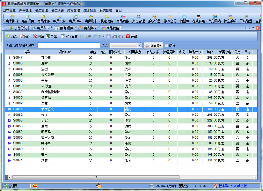Click the 关闭 button in the toolbar
263x191 pixels.
(131, 36)
